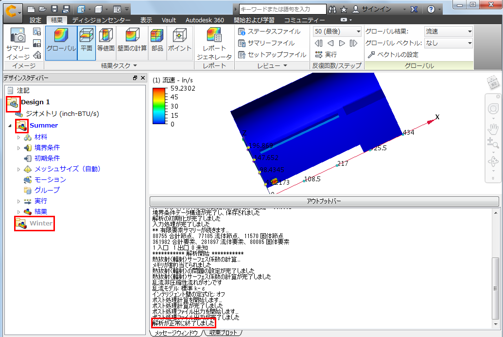
Task: Click the selection mode cube-with-cursor icon
Action: 82,9
